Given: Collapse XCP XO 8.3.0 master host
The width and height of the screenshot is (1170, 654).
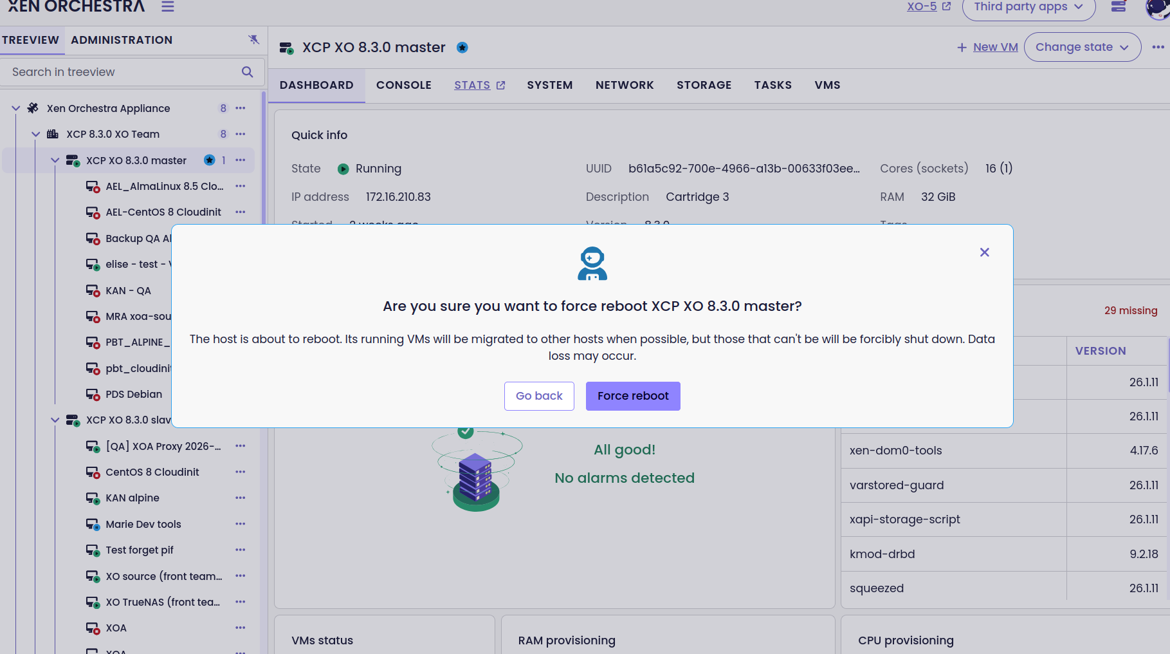Looking at the screenshot, I should [55, 160].
